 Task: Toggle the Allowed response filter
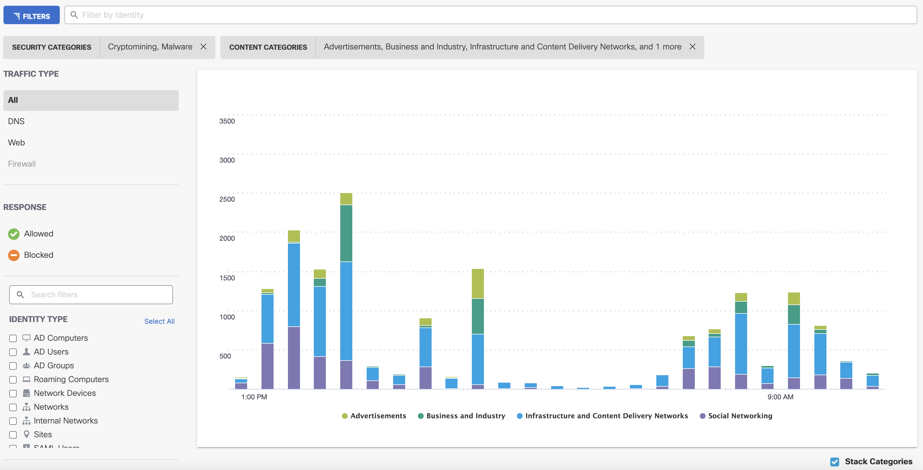click(x=38, y=234)
